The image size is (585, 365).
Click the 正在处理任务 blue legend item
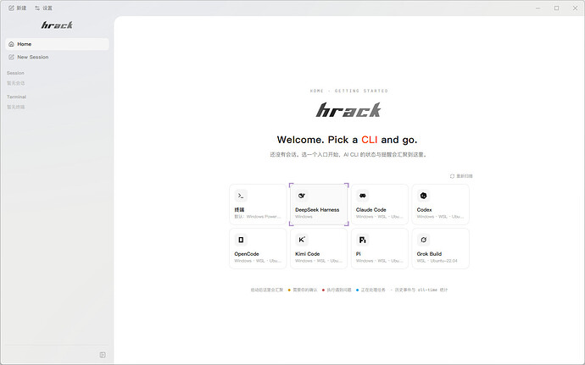370,290
